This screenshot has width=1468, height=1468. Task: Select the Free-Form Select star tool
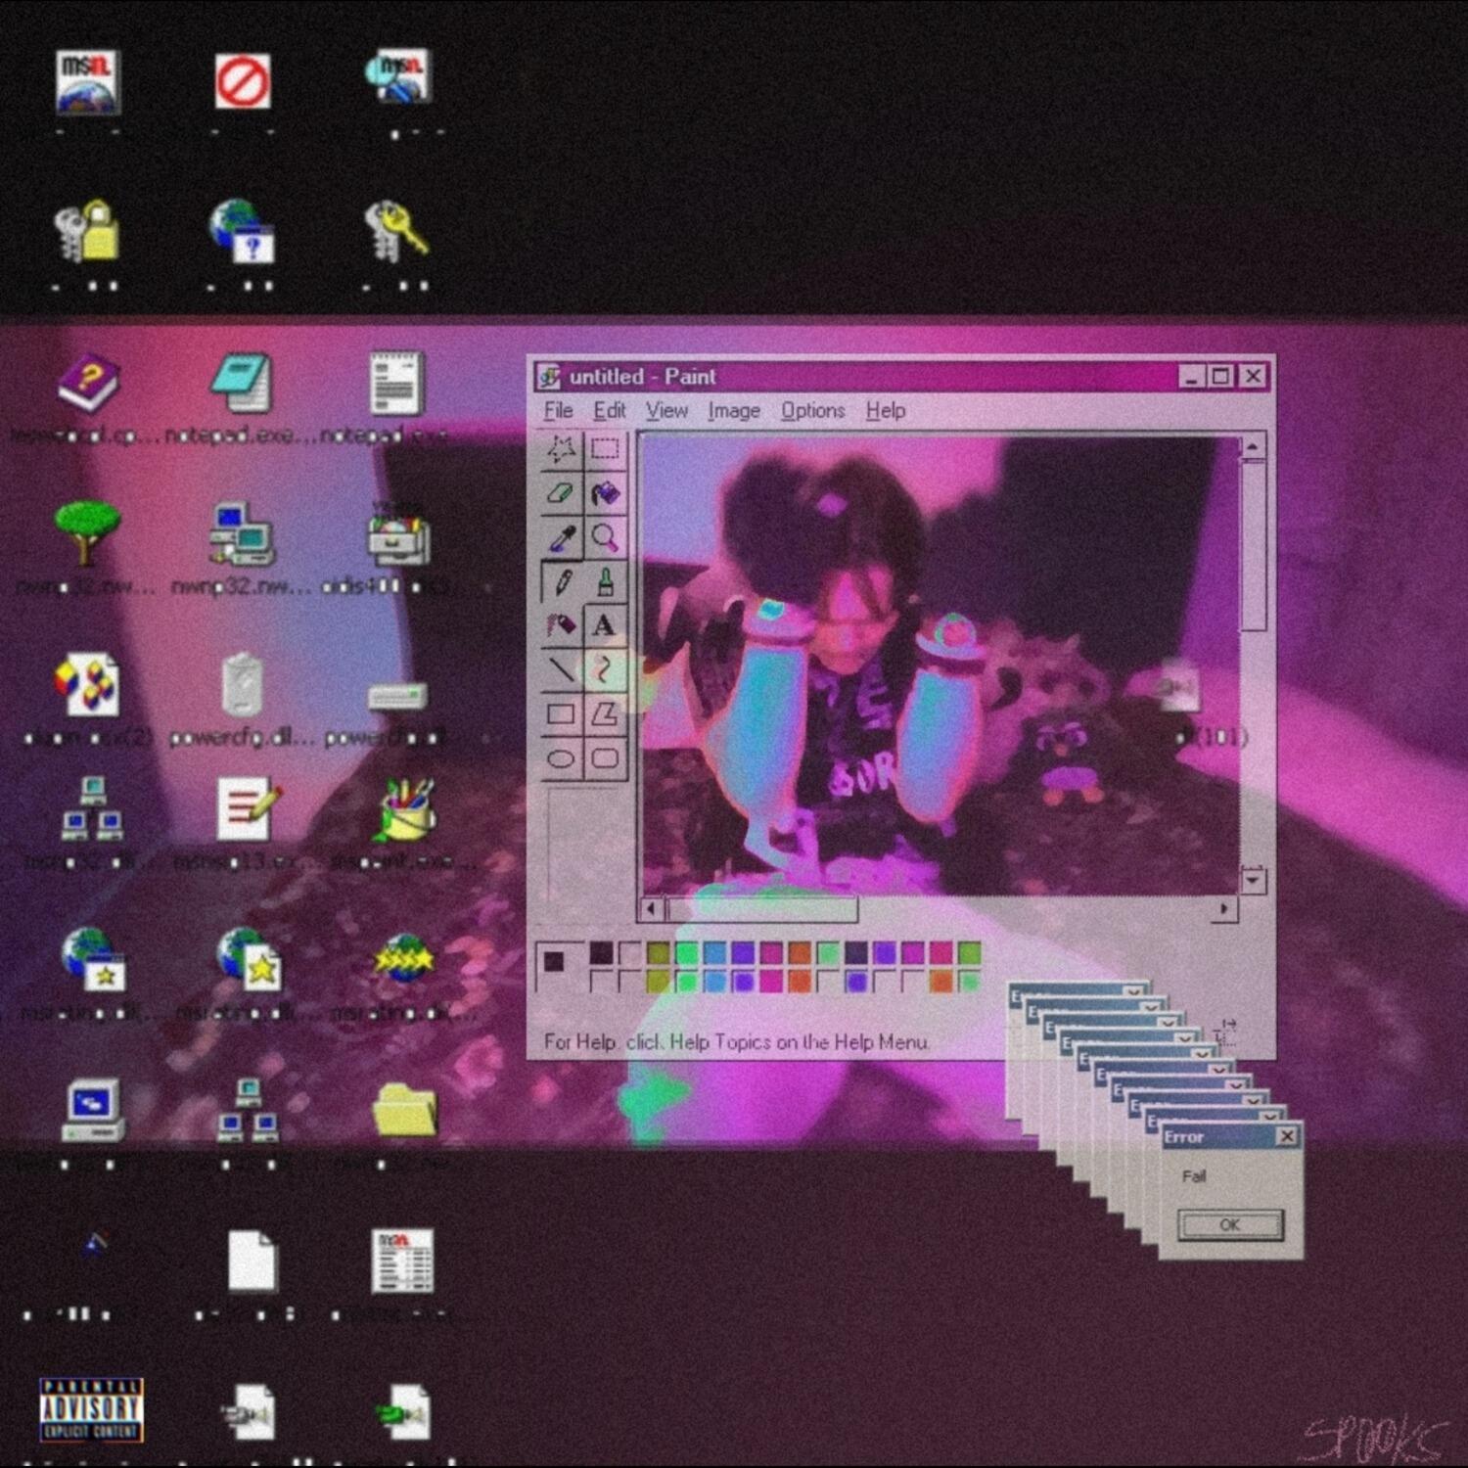click(x=561, y=449)
